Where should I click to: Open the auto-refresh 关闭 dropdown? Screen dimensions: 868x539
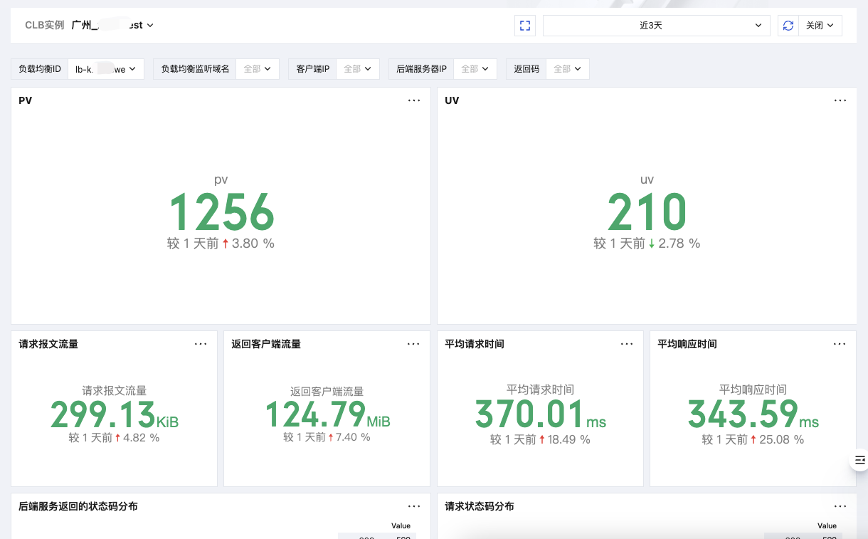pyautogui.click(x=820, y=26)
